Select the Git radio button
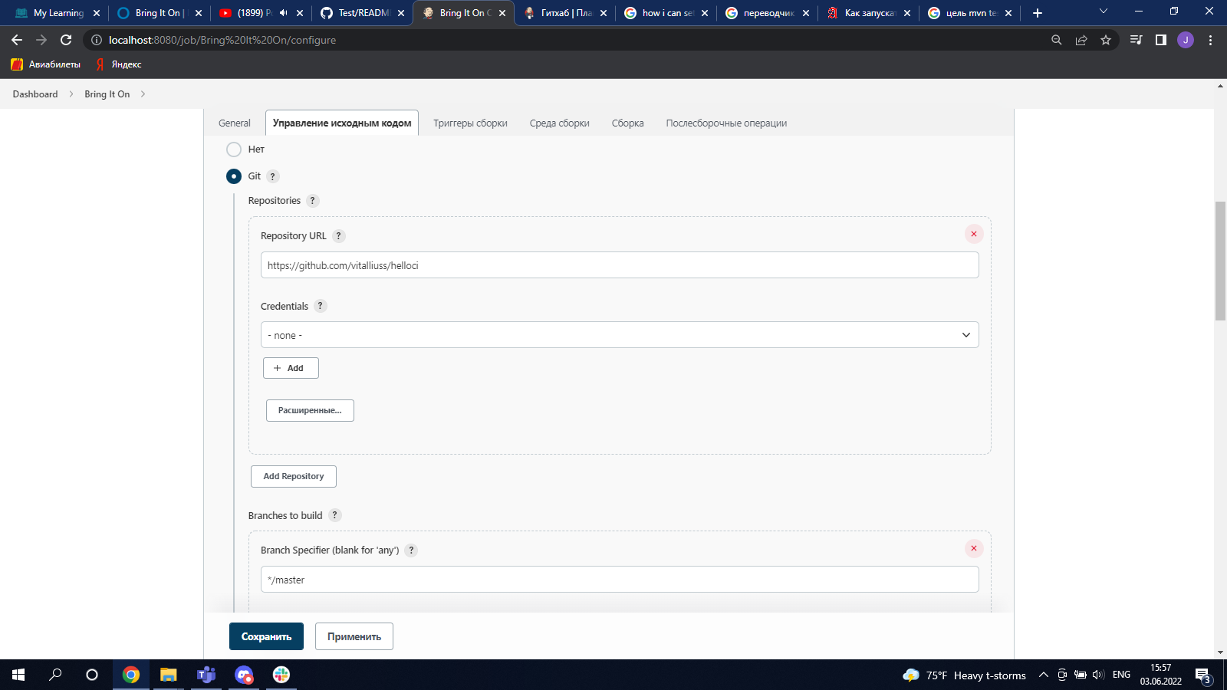The width and height of the screenshot is (1227, 690). 234,176
